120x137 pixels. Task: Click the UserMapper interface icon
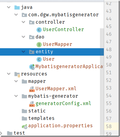(x=39, y=44)
